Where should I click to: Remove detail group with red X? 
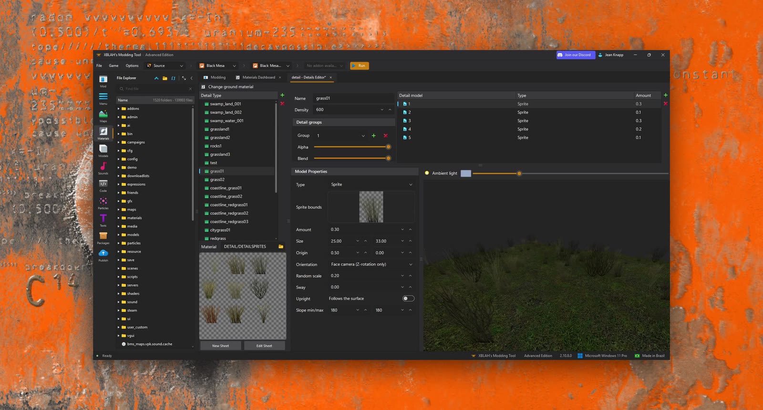(386, 136)
